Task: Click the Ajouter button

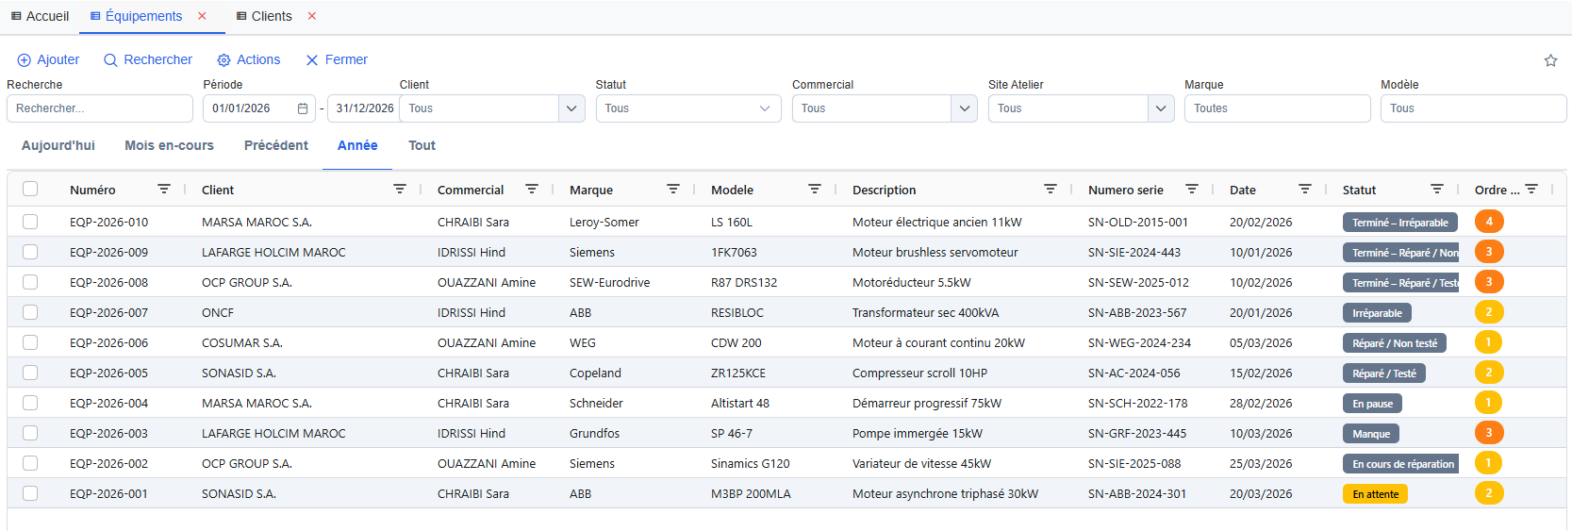Action: click(x=48, y=59)
